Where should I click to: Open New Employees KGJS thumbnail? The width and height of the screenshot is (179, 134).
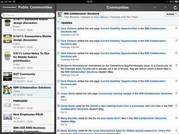7,117
